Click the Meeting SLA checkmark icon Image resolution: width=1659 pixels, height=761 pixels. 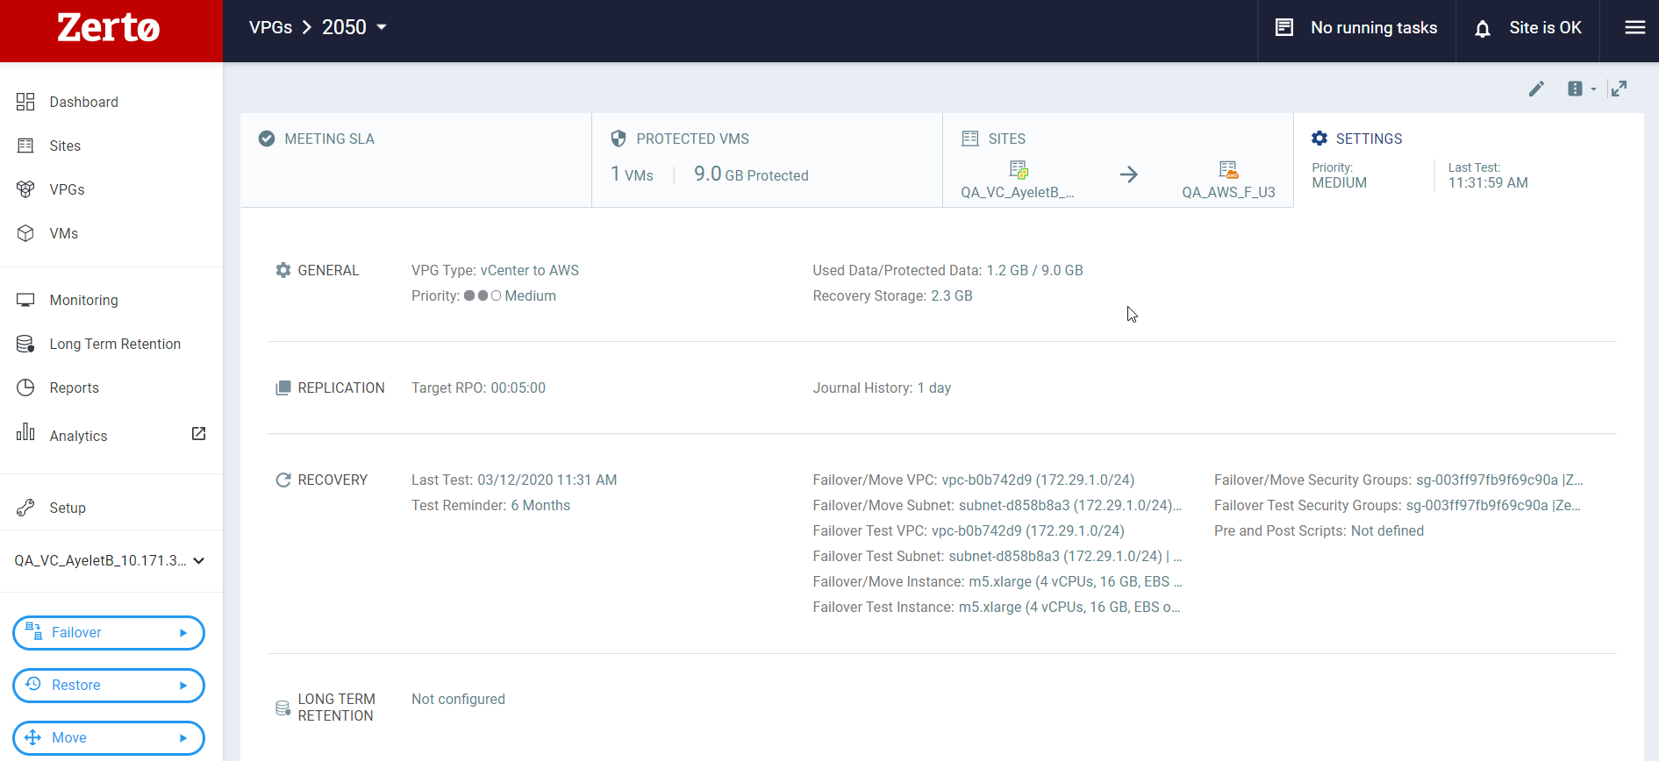(267, 139)
